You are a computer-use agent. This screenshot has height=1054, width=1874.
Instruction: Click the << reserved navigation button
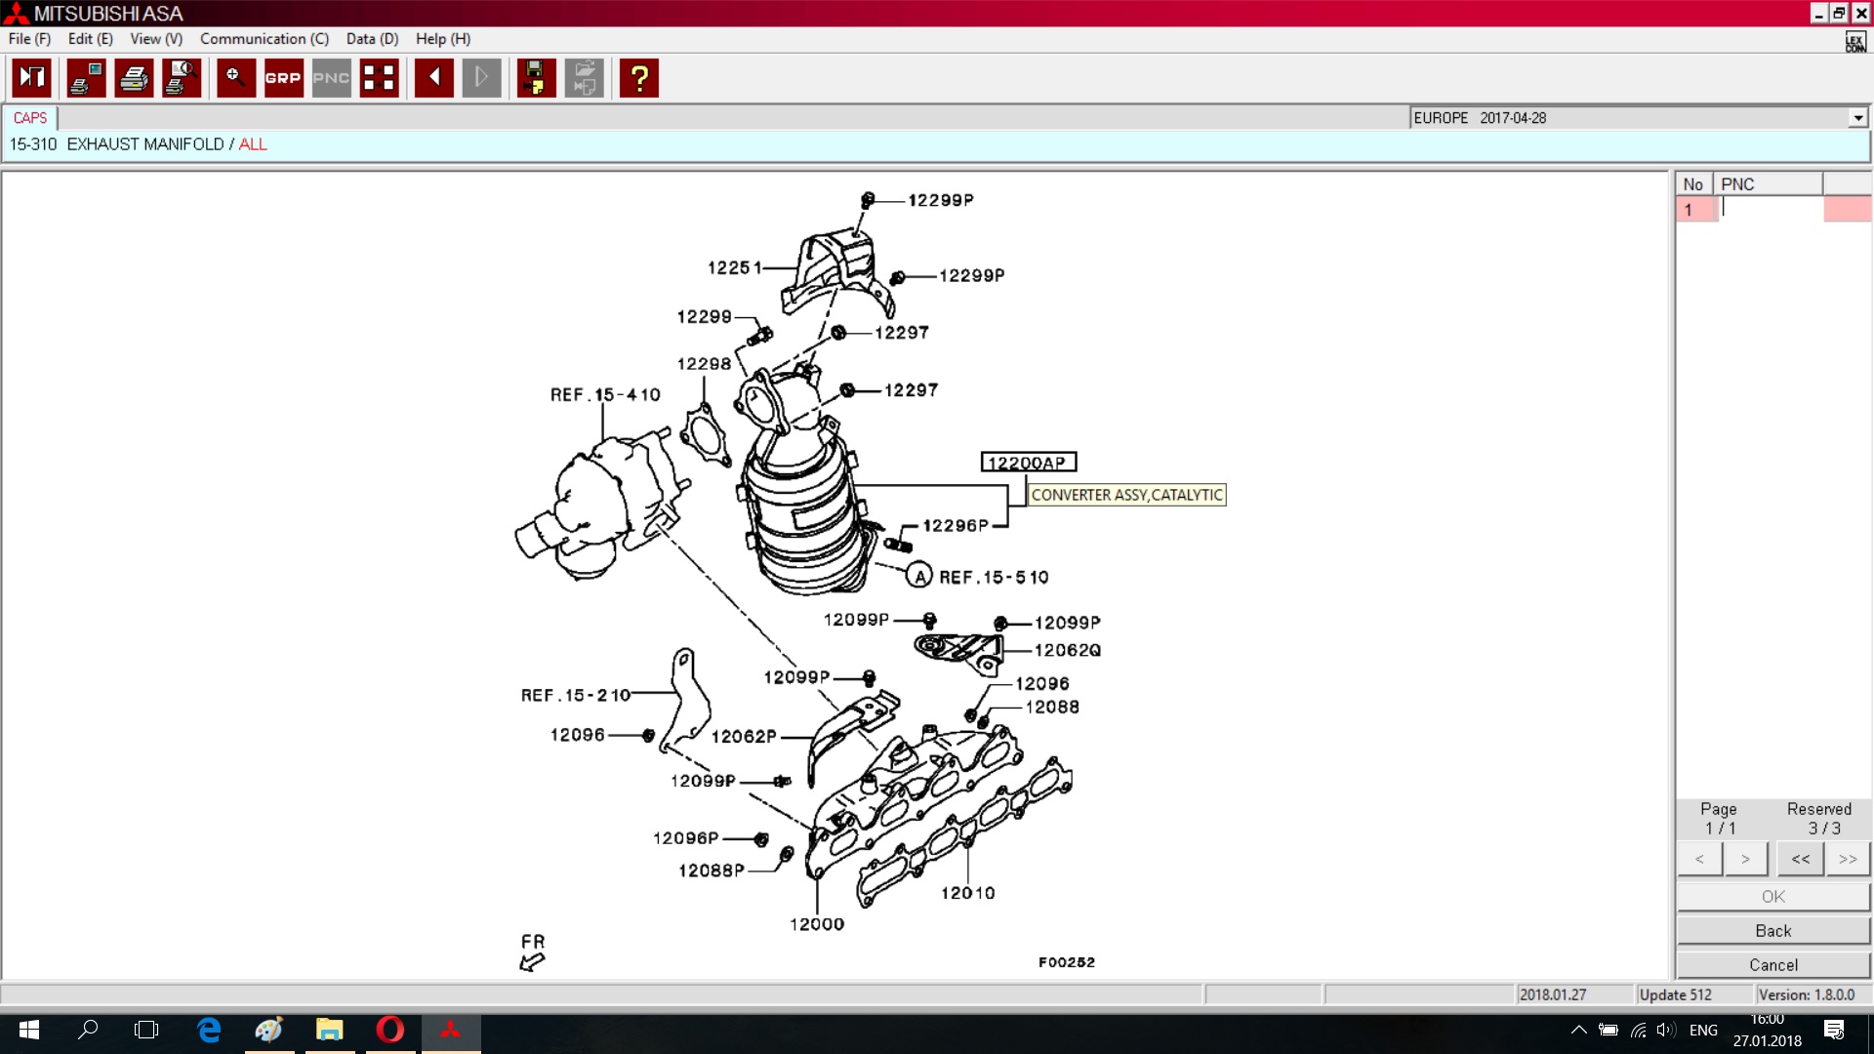1800,859
